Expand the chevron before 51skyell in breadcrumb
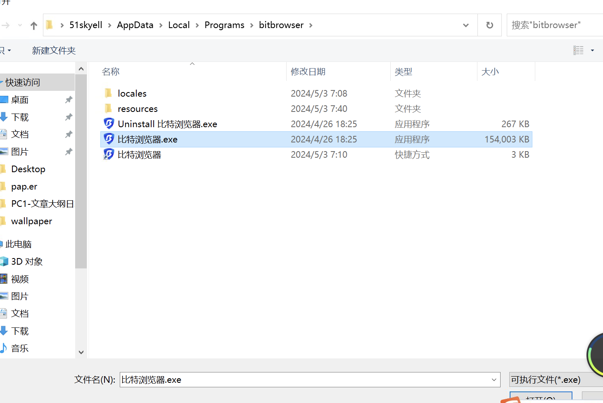Image resolution: width=603 pixels, height=403 pixels. click(62, 25)
